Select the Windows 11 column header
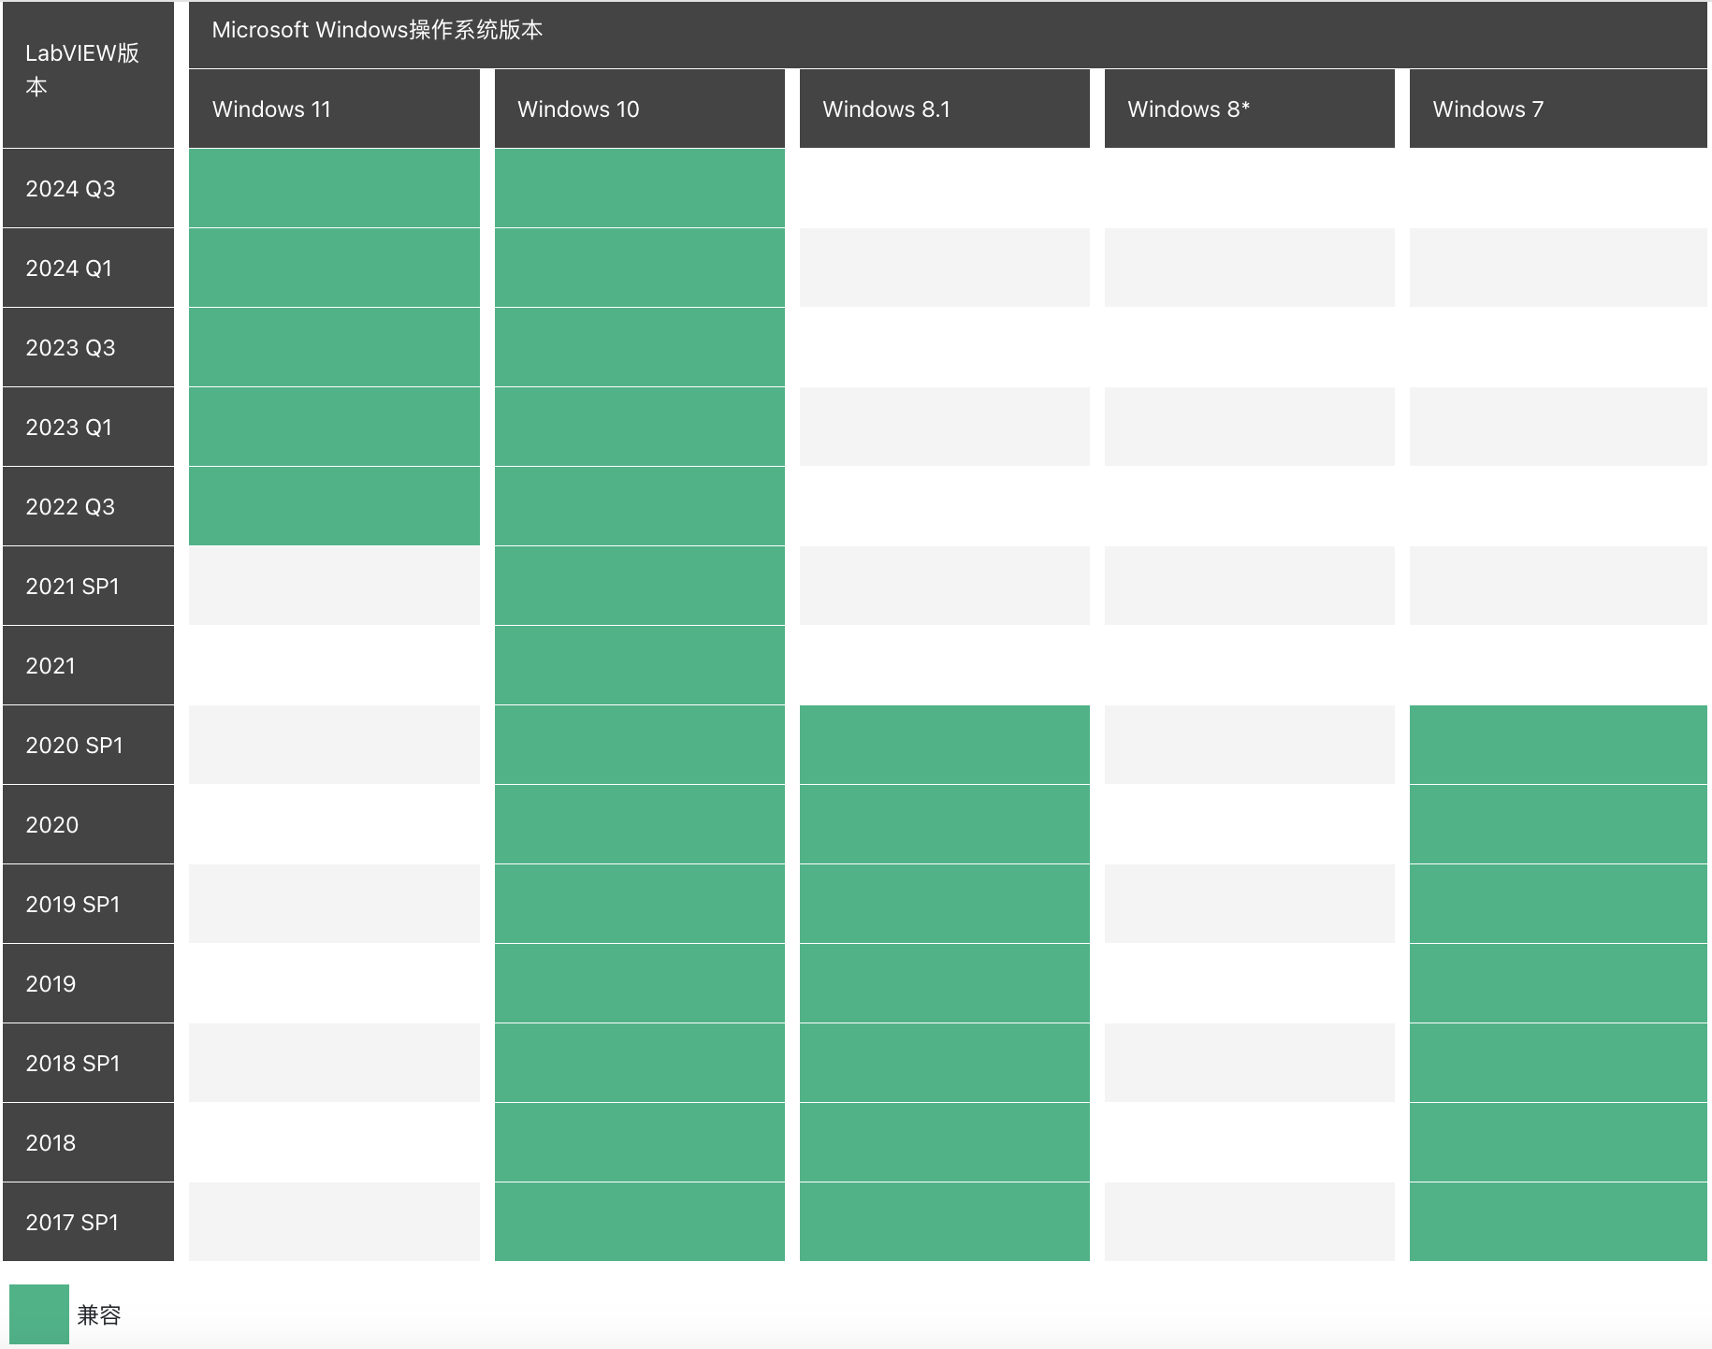 tap(334, 109)
